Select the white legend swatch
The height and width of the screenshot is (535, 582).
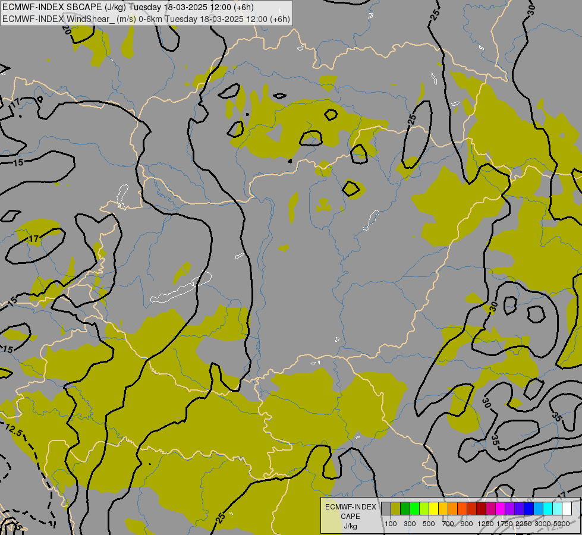(x=567, y=508)
